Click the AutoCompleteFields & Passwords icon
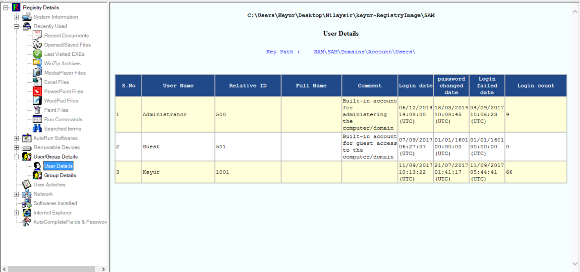580x272 pixels. point(27,222)
